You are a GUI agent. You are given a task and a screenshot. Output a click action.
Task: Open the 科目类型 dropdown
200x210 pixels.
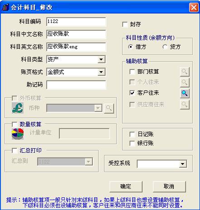[101, 59]
